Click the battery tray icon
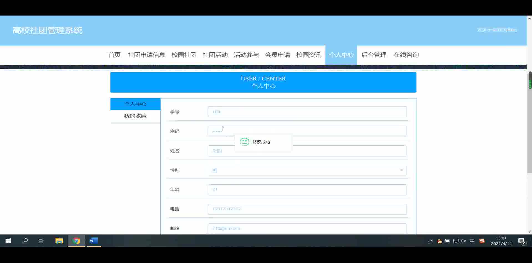This screenshot has width=532, height=263. point(447,241)
